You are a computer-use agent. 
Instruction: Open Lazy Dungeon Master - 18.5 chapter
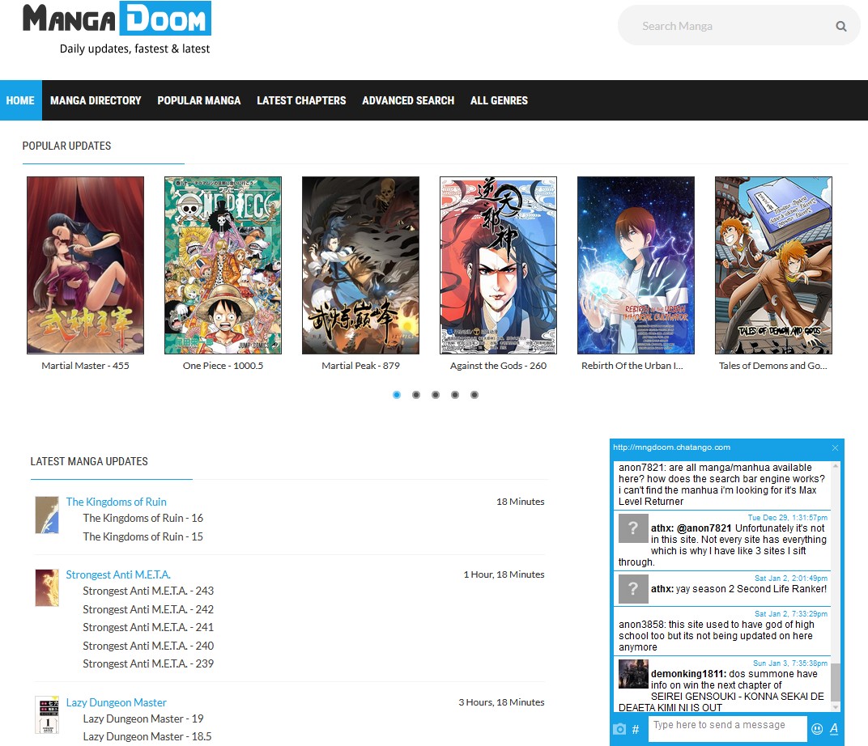pyautogui.click(x=147, y=736)
